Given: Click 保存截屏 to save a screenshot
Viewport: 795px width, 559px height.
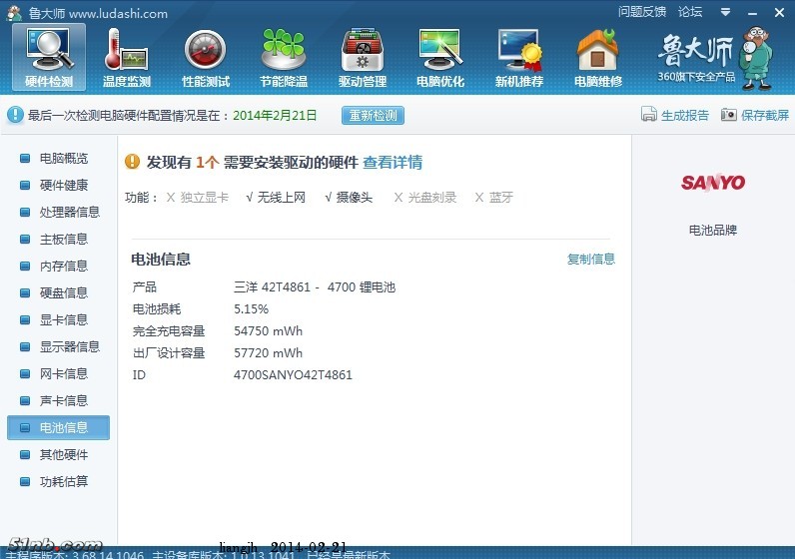Looking at the screenshot, I should (x=755, y=115).
